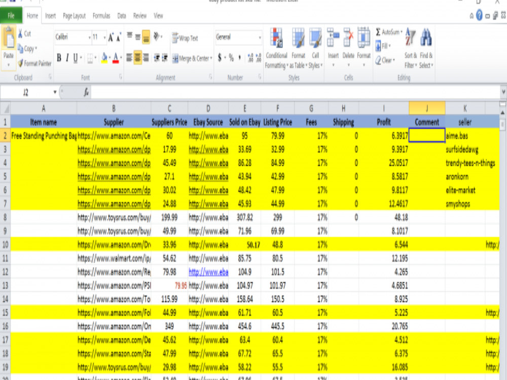Toggle Middle Align vertical alignment
The width and height of the screenshot is (507, 380).
[x=138, y=36]
